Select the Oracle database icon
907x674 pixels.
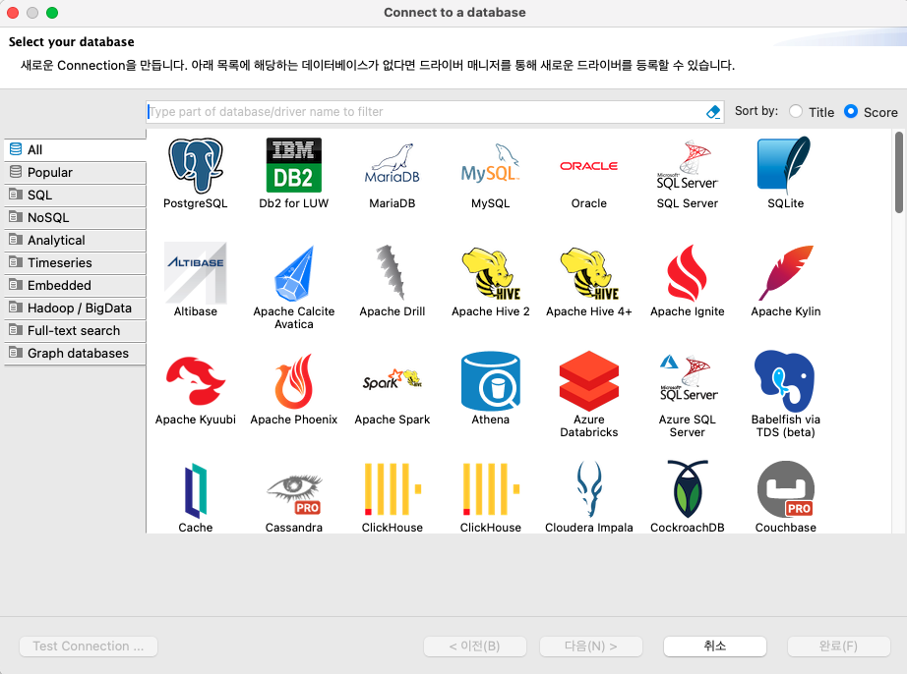coord(589,166)
